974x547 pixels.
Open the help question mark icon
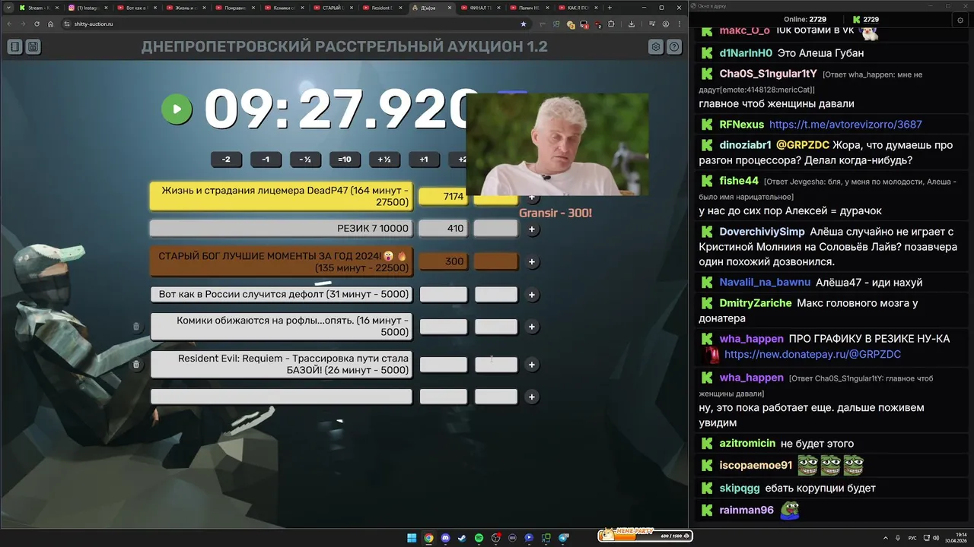[674, 47]
